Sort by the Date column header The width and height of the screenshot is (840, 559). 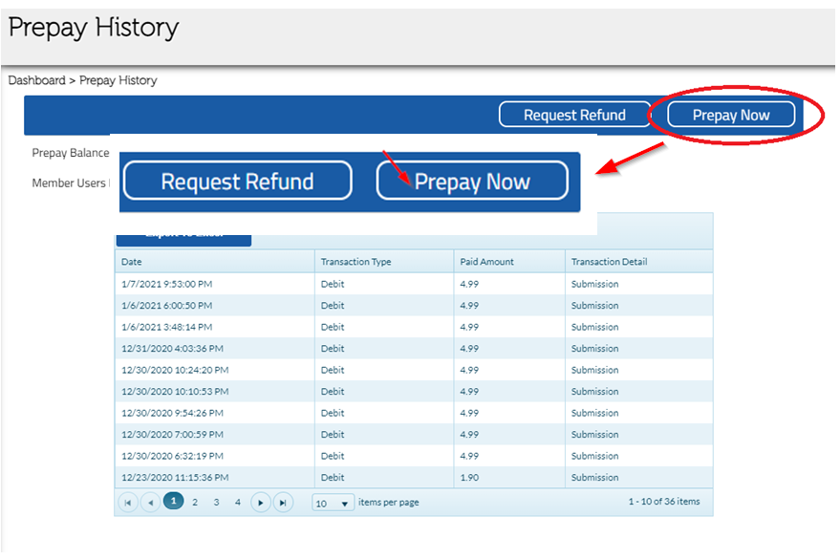[x=132, y=262]
